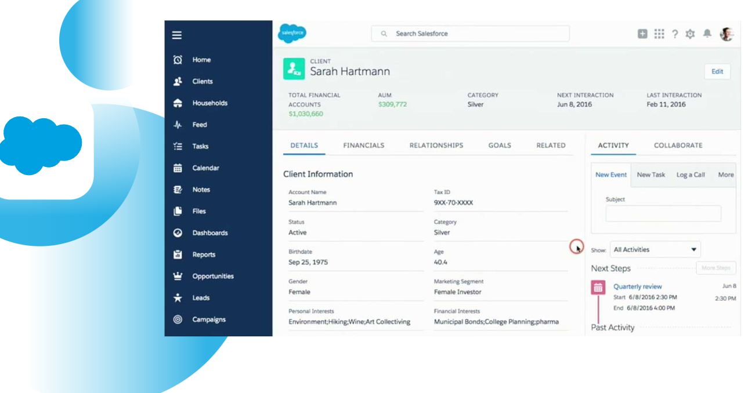Click the Notes icon in sidebar

tap(178, 190)
